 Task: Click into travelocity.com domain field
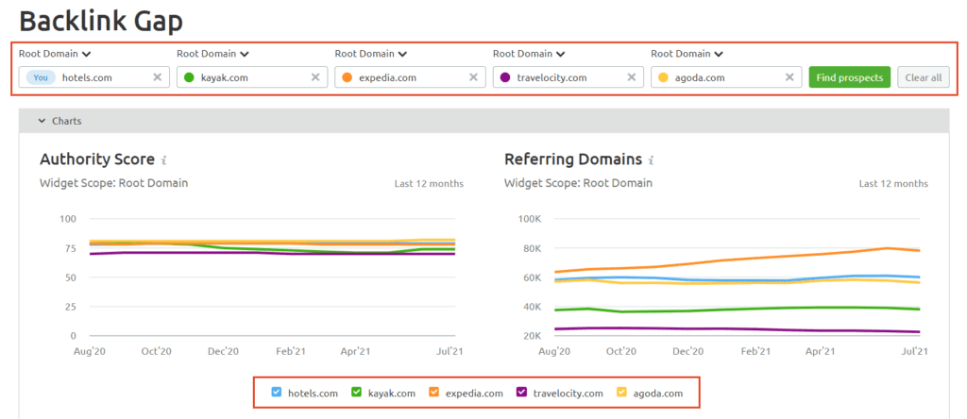pyautogui.click(x=568, y=77)
